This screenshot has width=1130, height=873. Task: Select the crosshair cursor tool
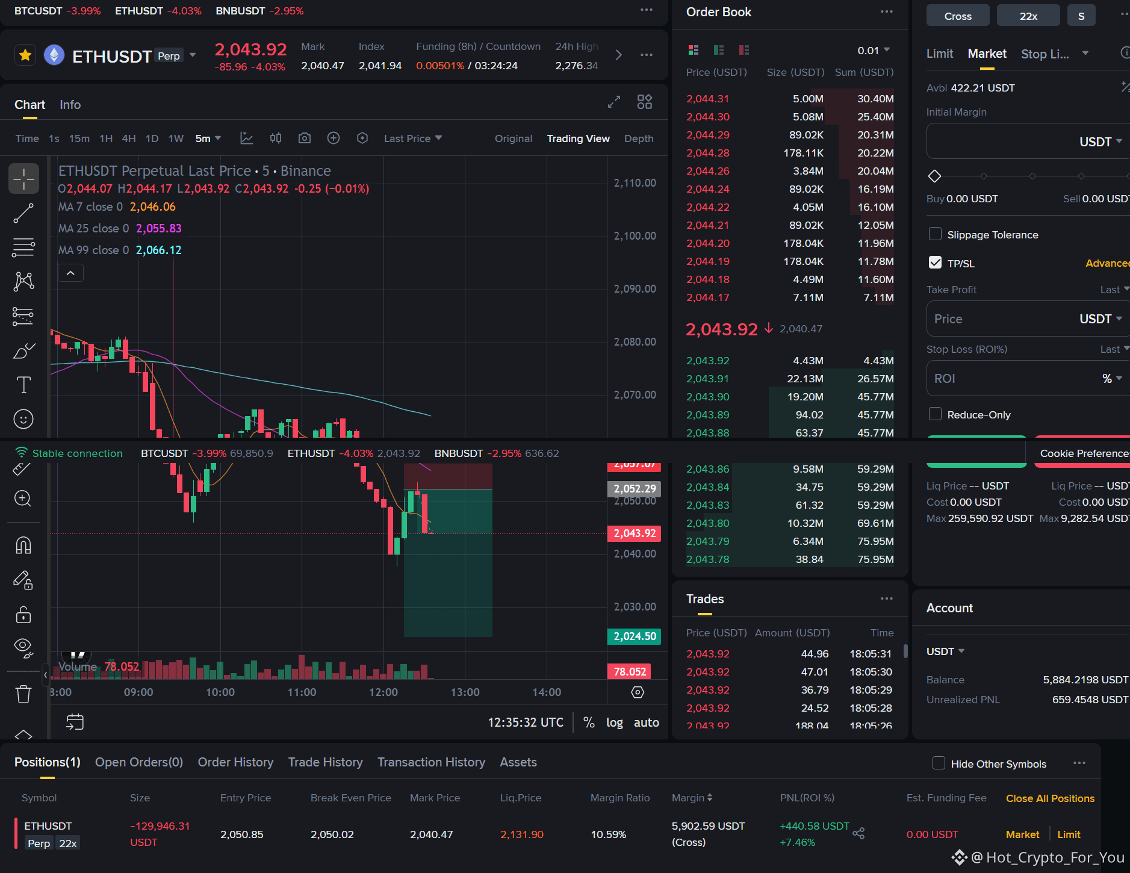click(23, 179)
